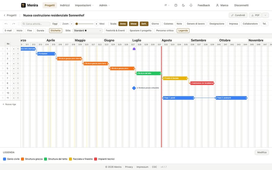Toggle dark mode moon icon

[183, 5]
